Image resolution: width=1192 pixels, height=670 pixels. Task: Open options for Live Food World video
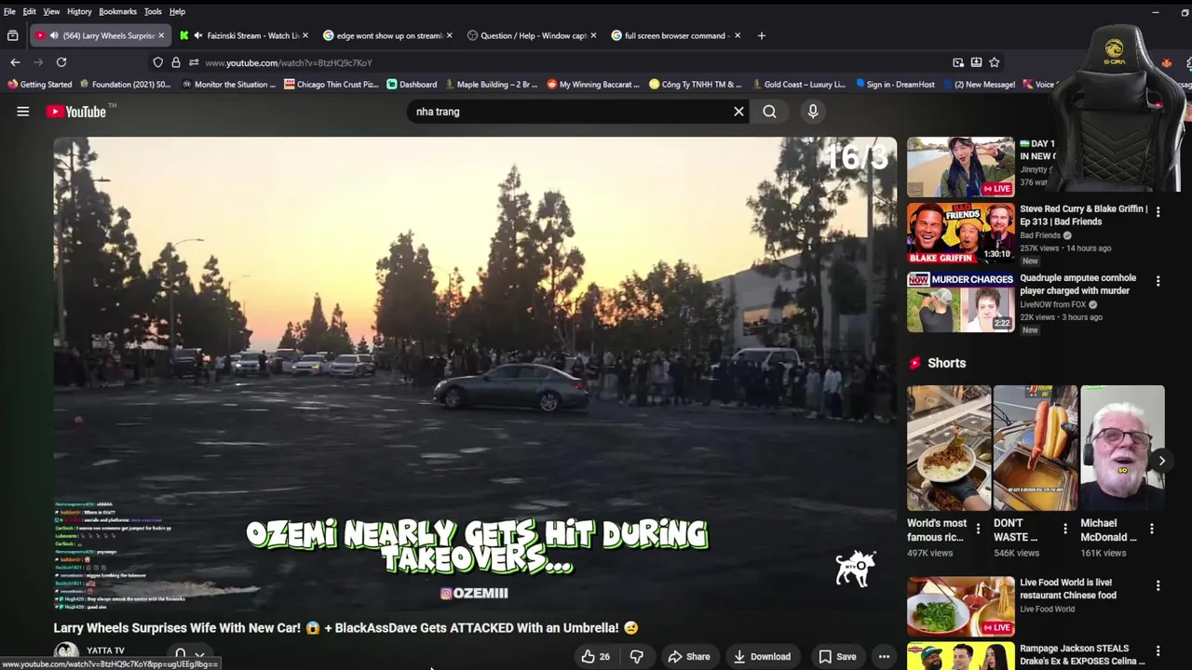1158,586
